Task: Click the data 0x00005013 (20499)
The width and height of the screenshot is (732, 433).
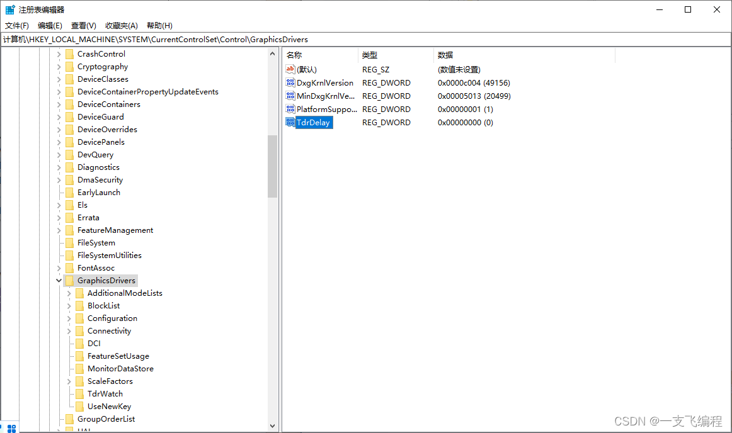Action: (x=474, y=96)
